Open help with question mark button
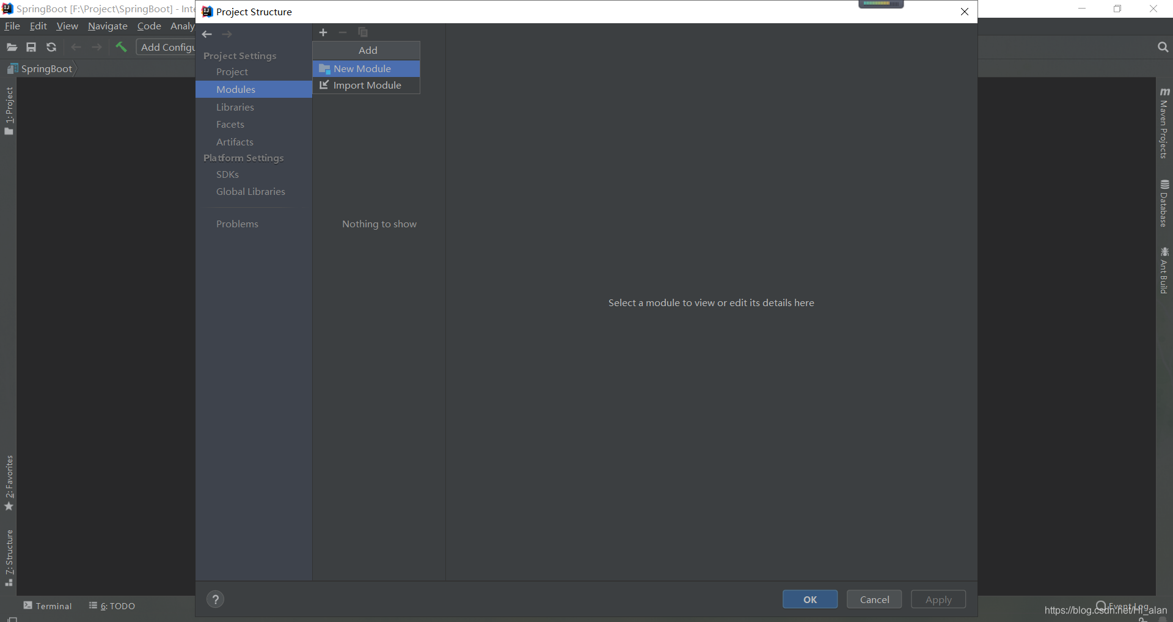 pyautogui.click(x=215, y=599)
